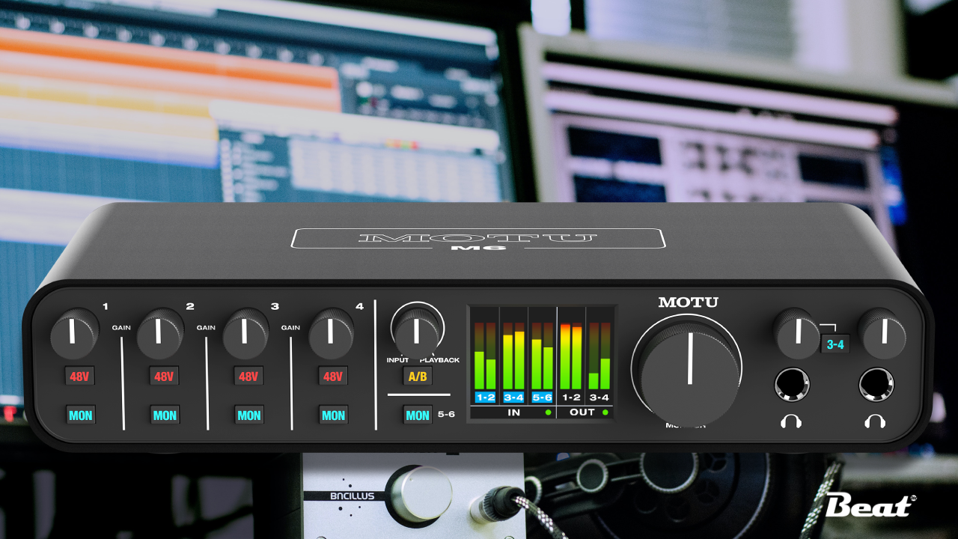Viewport: 958px width, 539px height.
Task: Click the input 1-2 meter label
Action: [x=485, y=398]
